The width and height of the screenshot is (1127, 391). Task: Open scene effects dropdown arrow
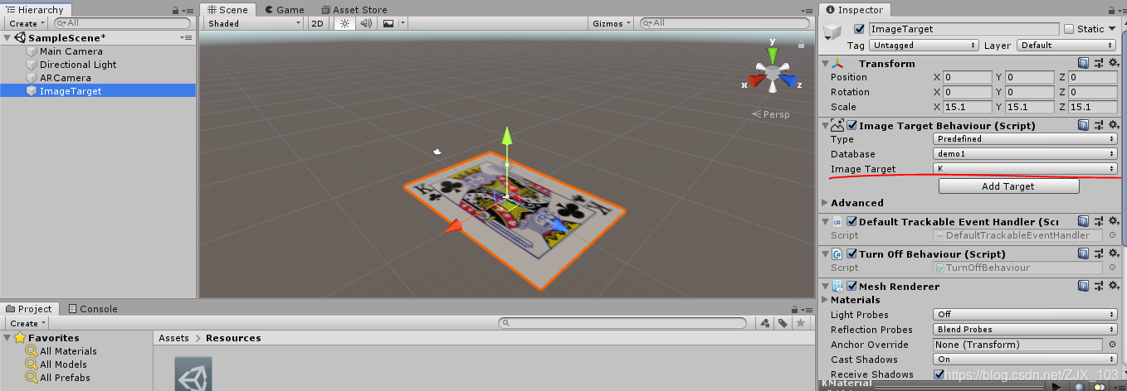(x=402, y=23)
